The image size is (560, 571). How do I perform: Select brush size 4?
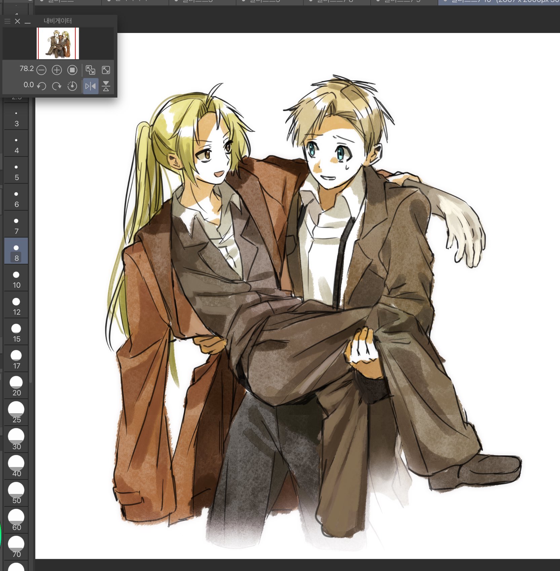point(16,143)
